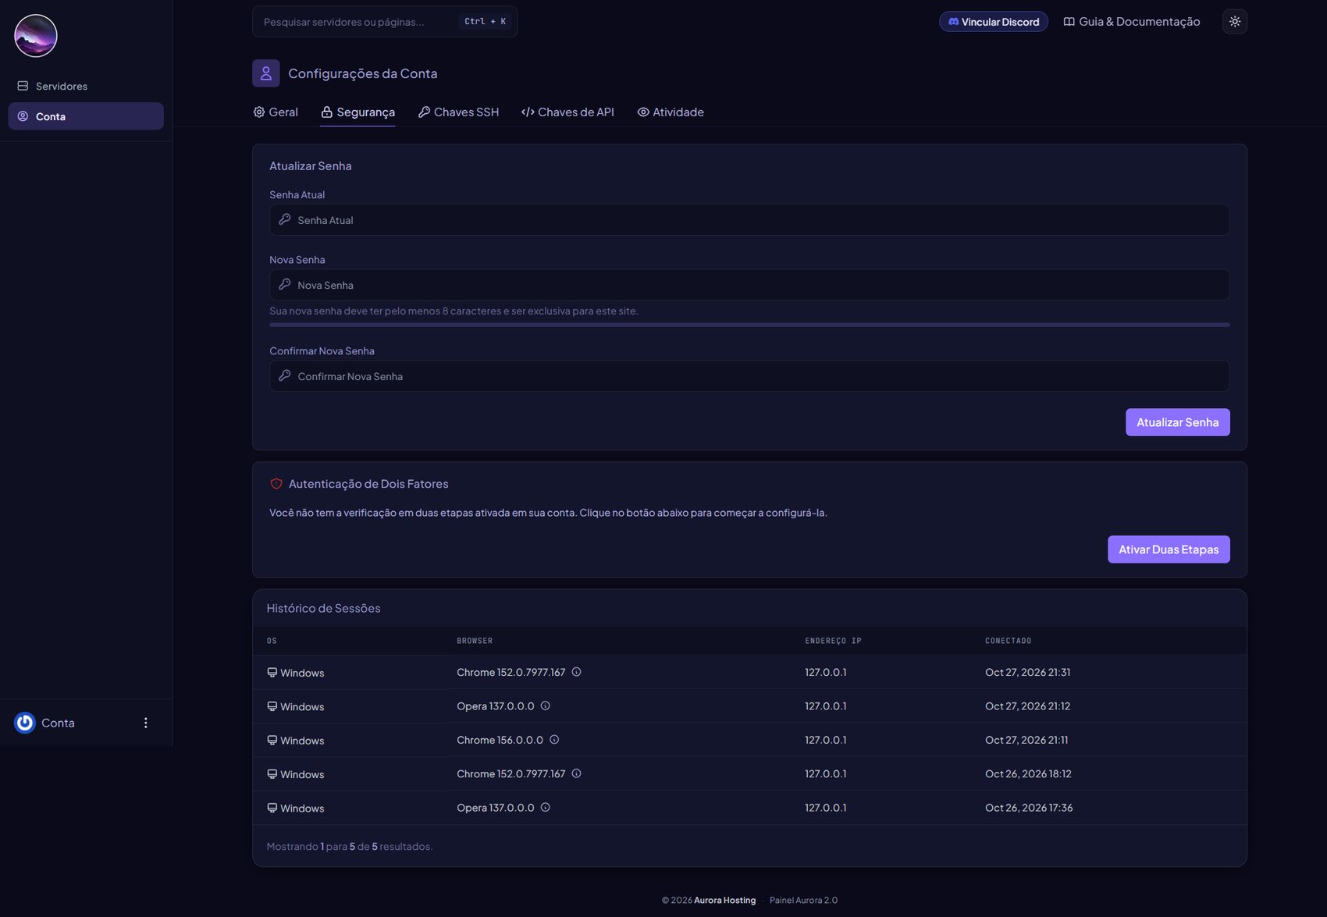Select the Conta sidebar menu item
Screen dimensions: 1327x917
pyautogui.click(x=86, y=116)
